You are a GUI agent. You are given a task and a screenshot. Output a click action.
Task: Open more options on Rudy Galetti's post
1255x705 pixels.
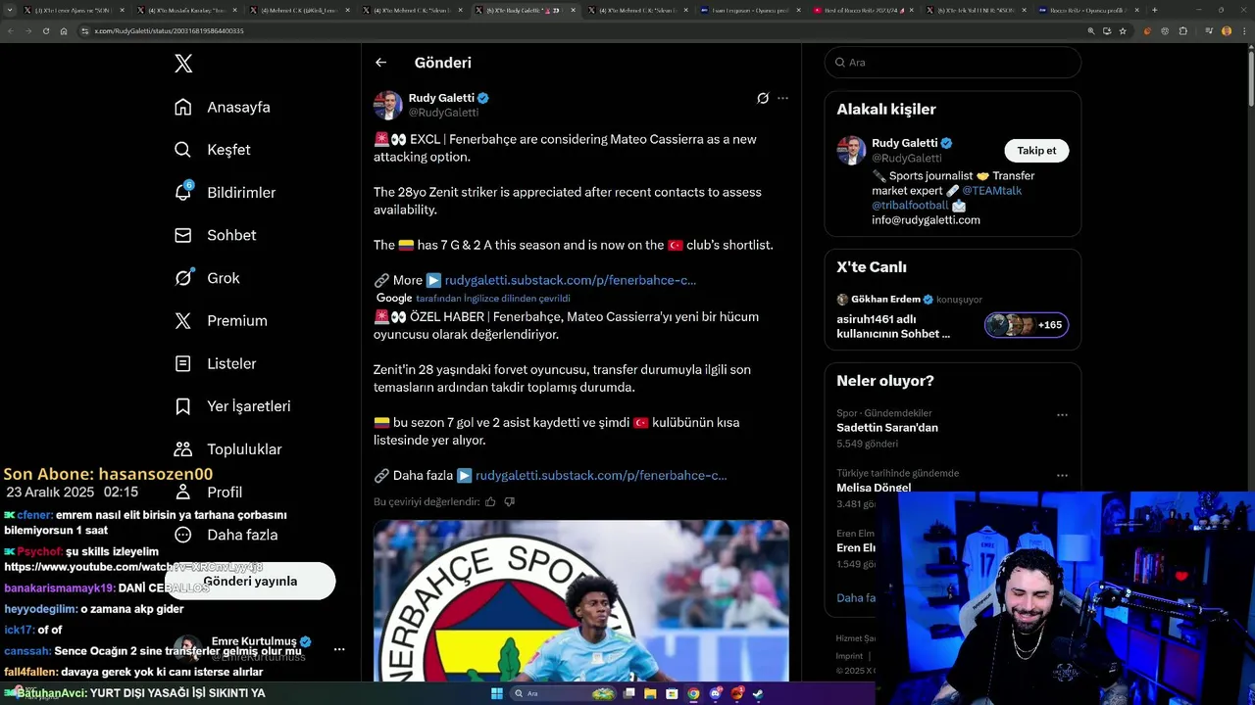[782, 98]
